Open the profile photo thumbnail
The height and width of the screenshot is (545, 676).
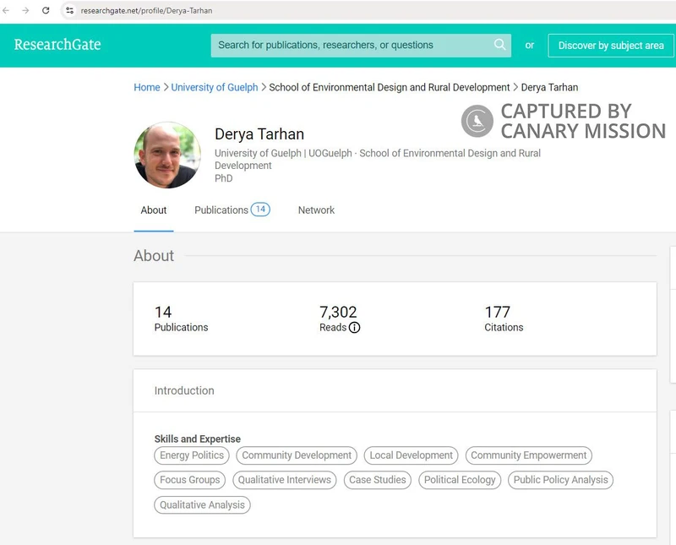167,155
